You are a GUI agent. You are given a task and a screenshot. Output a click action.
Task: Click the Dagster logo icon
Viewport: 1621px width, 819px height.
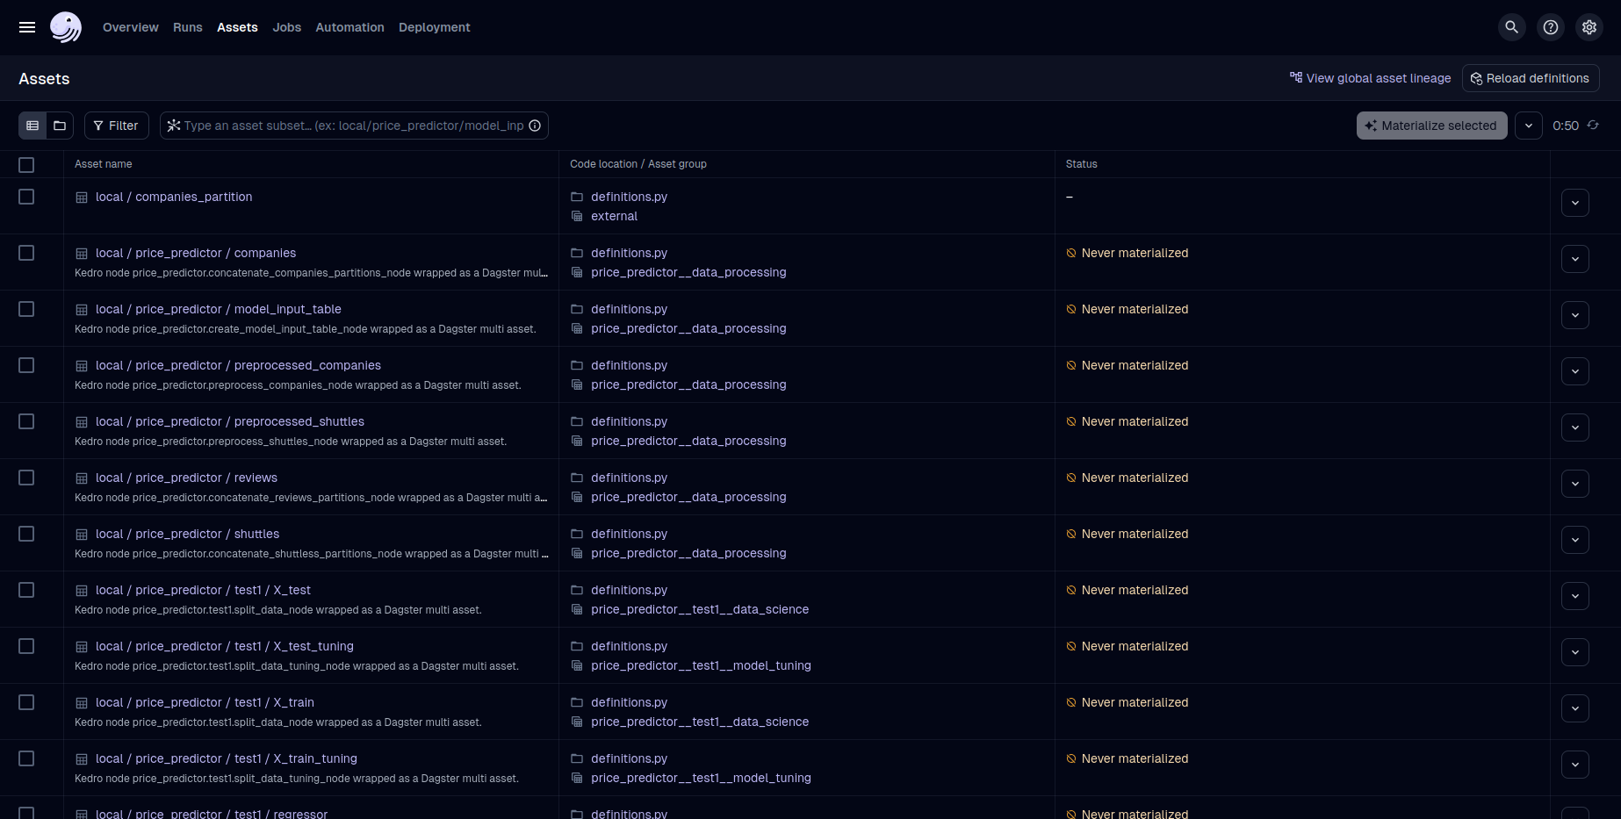point(66,27)
